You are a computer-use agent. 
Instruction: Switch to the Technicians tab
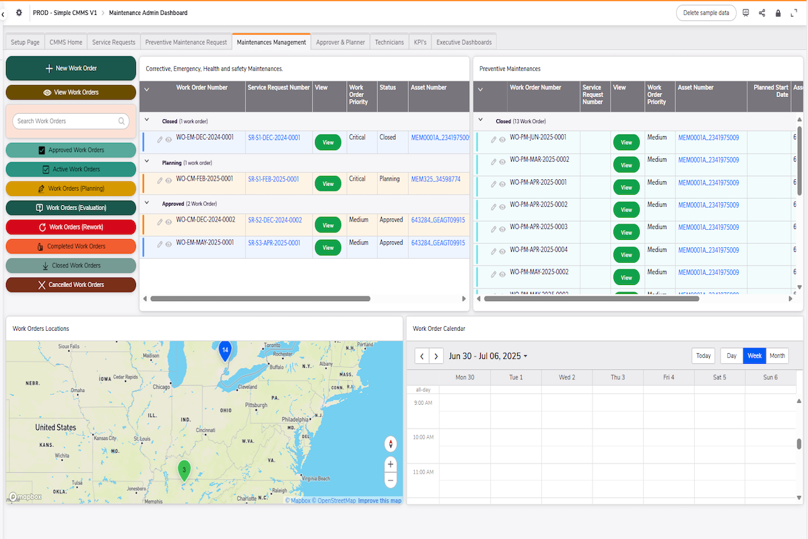[x=389, y=42]
